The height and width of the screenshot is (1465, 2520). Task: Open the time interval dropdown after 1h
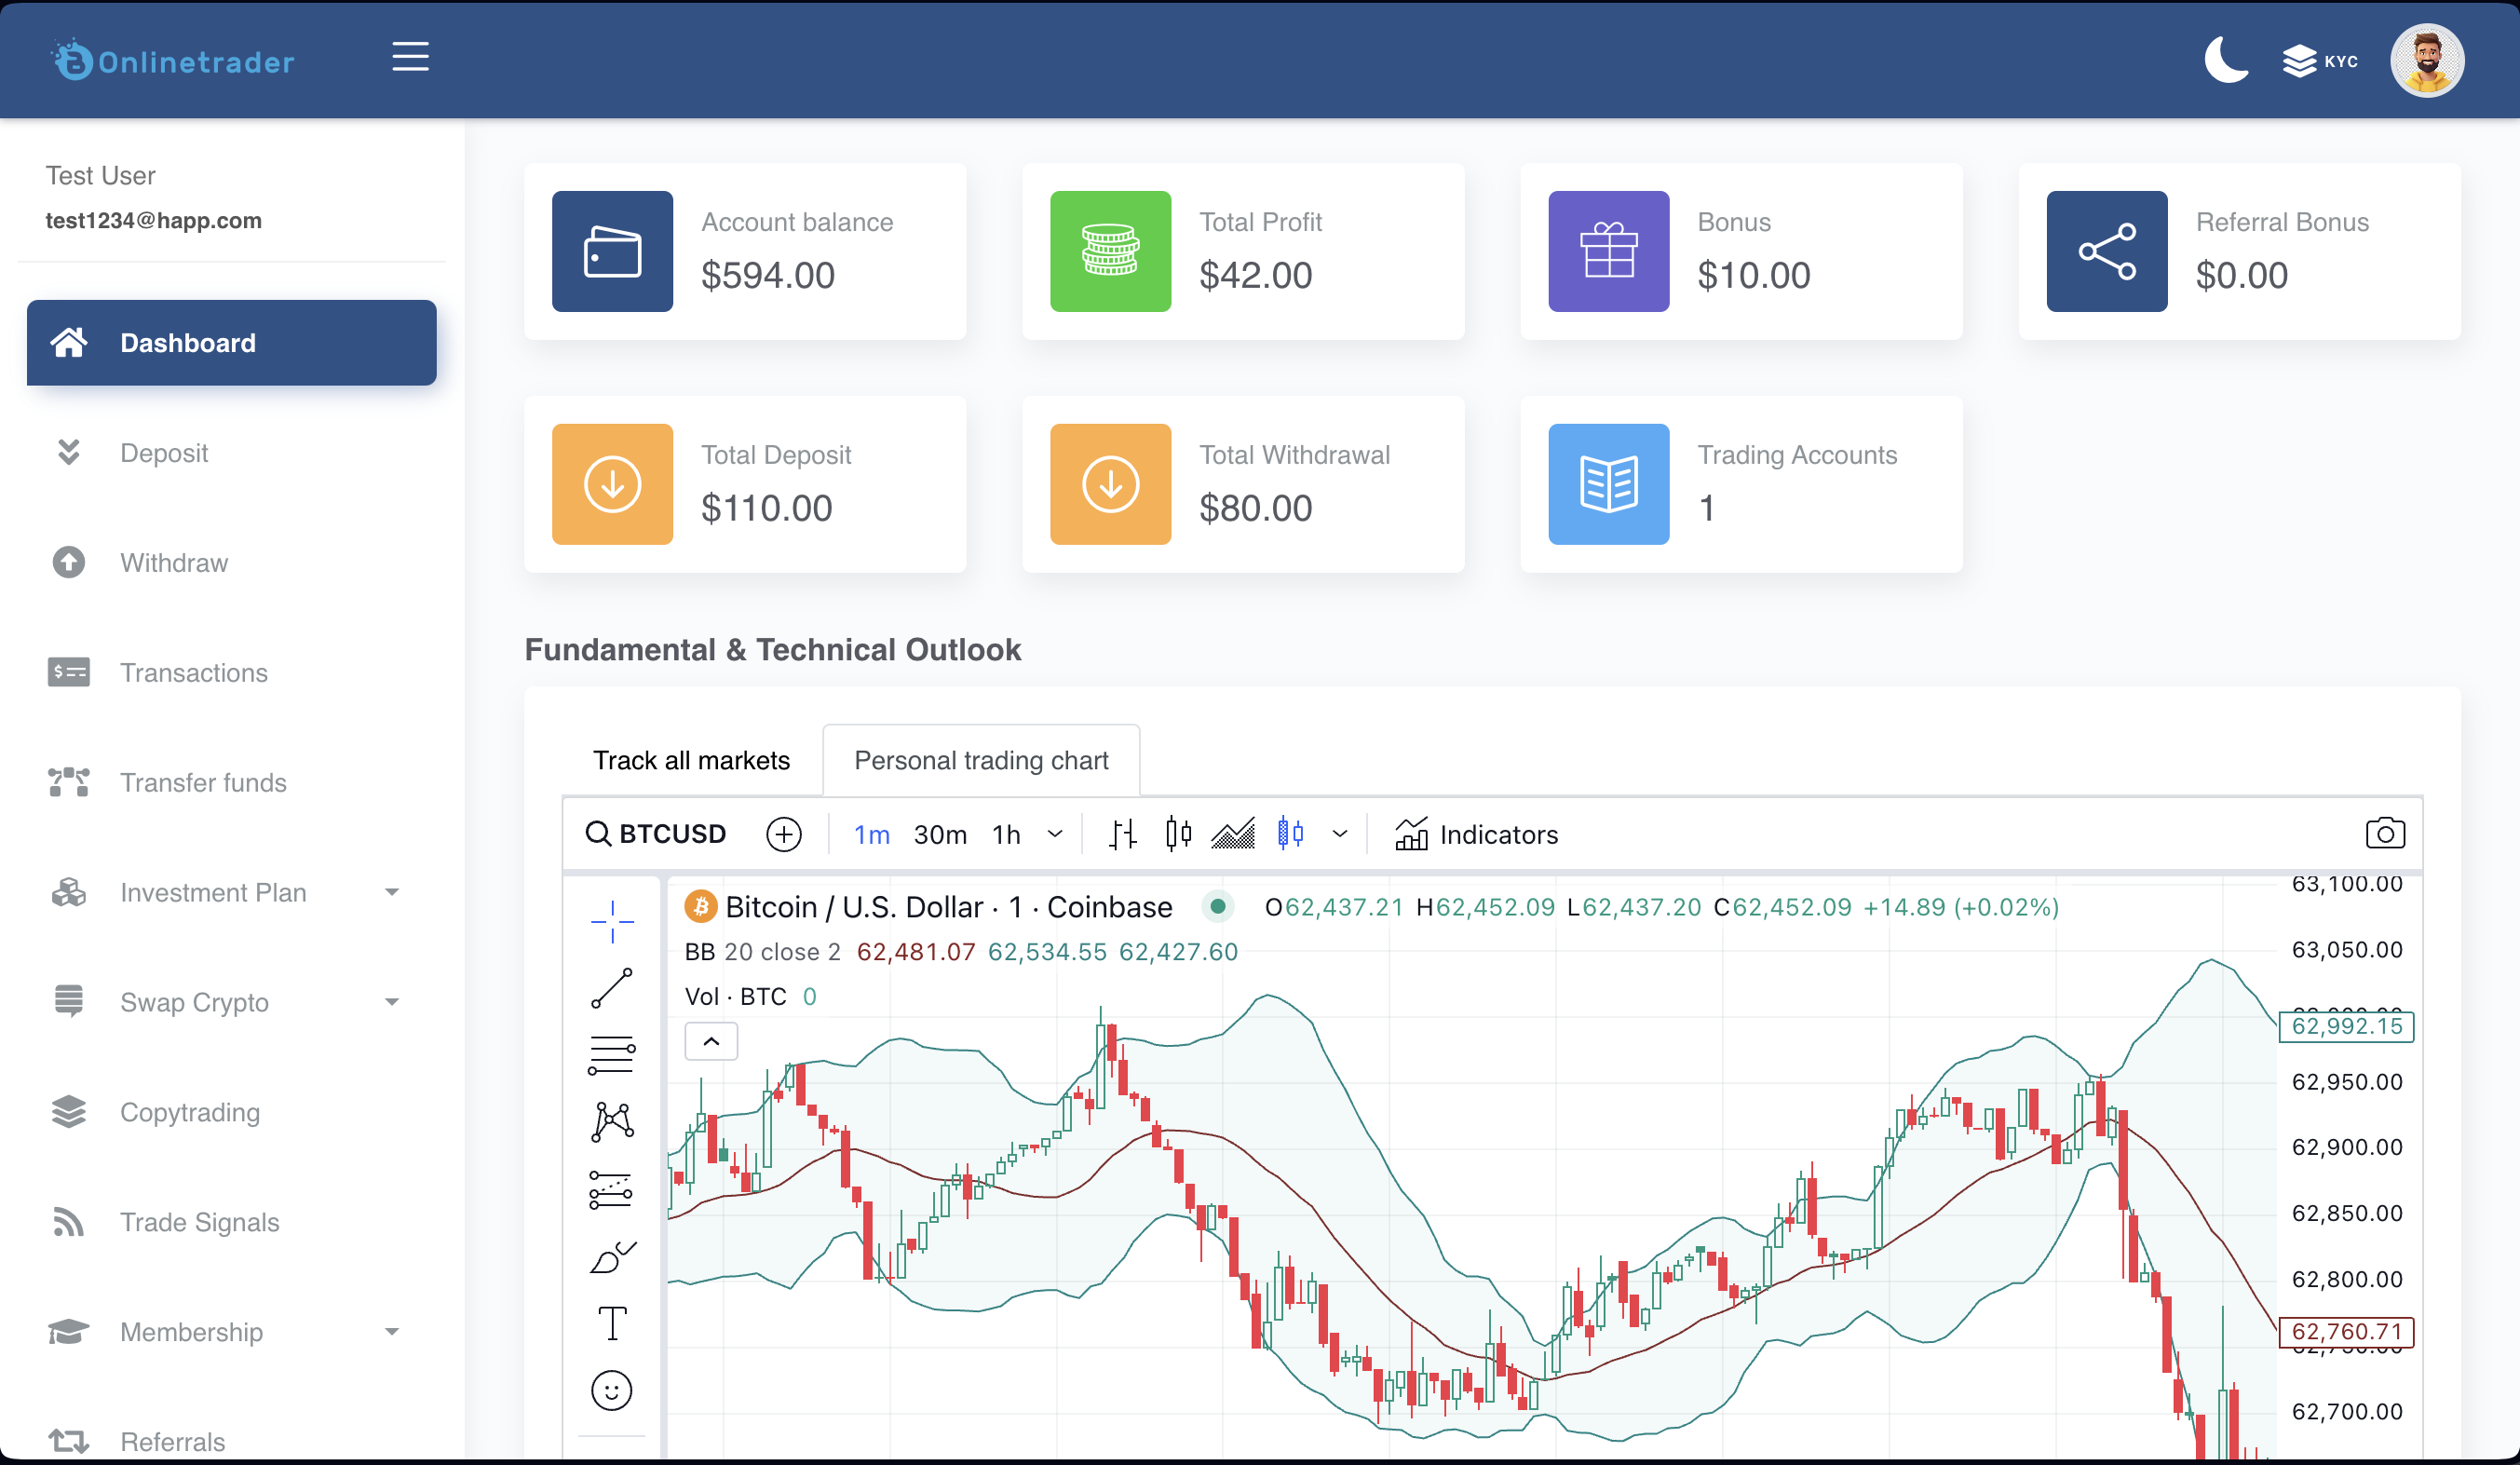1055,834
